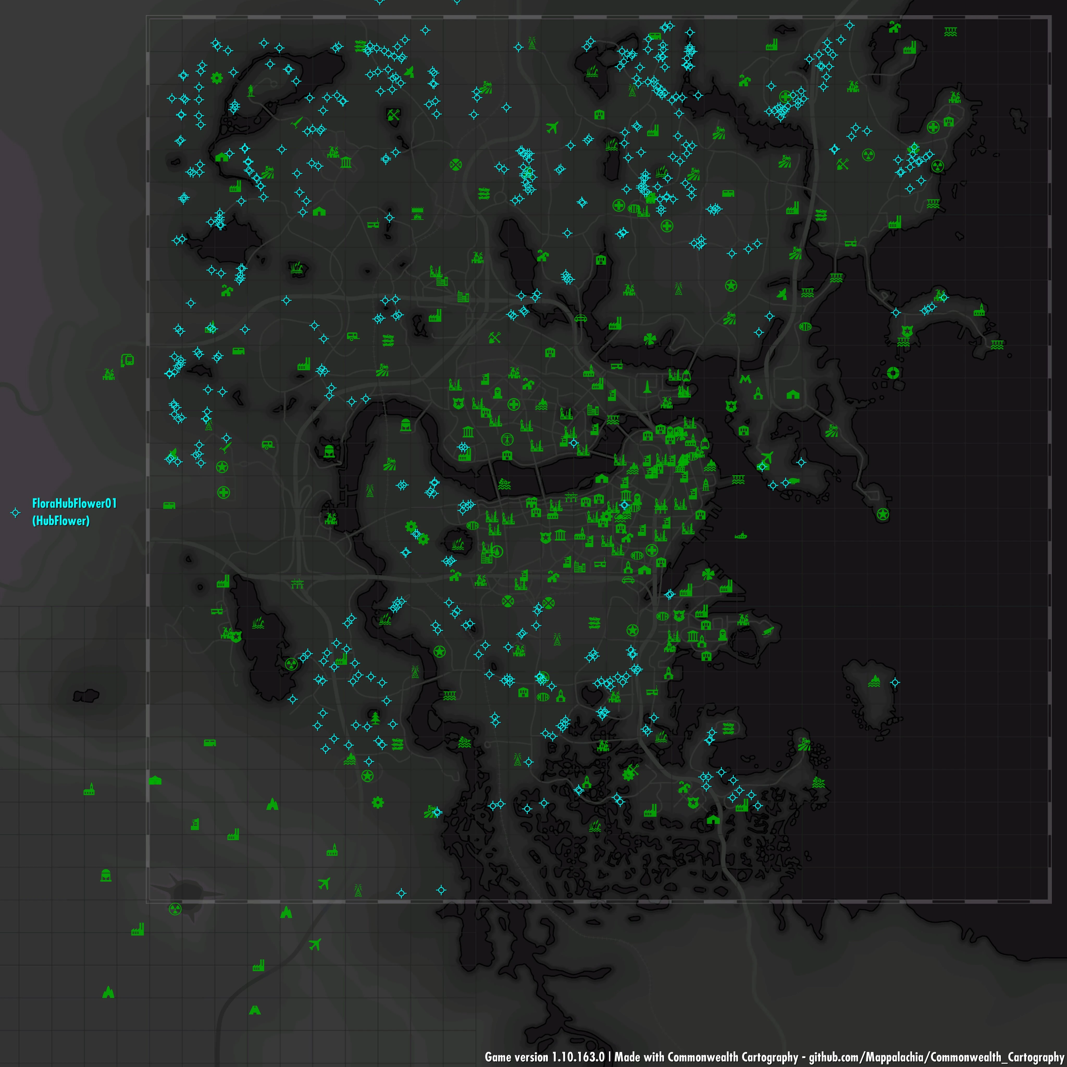Click the cyan flower legend symbol
The image size is (1067, 1067).
tap(15, 512)
